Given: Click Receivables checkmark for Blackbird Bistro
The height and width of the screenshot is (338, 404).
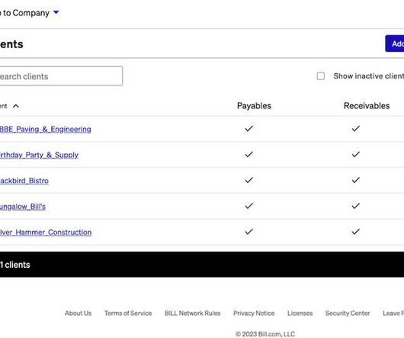Looking at the screenshot, I should (355, 180).
